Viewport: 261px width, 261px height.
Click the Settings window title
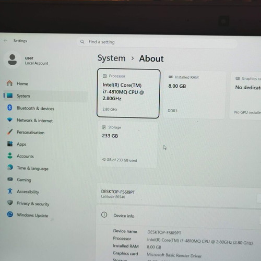tap(20, 41)
